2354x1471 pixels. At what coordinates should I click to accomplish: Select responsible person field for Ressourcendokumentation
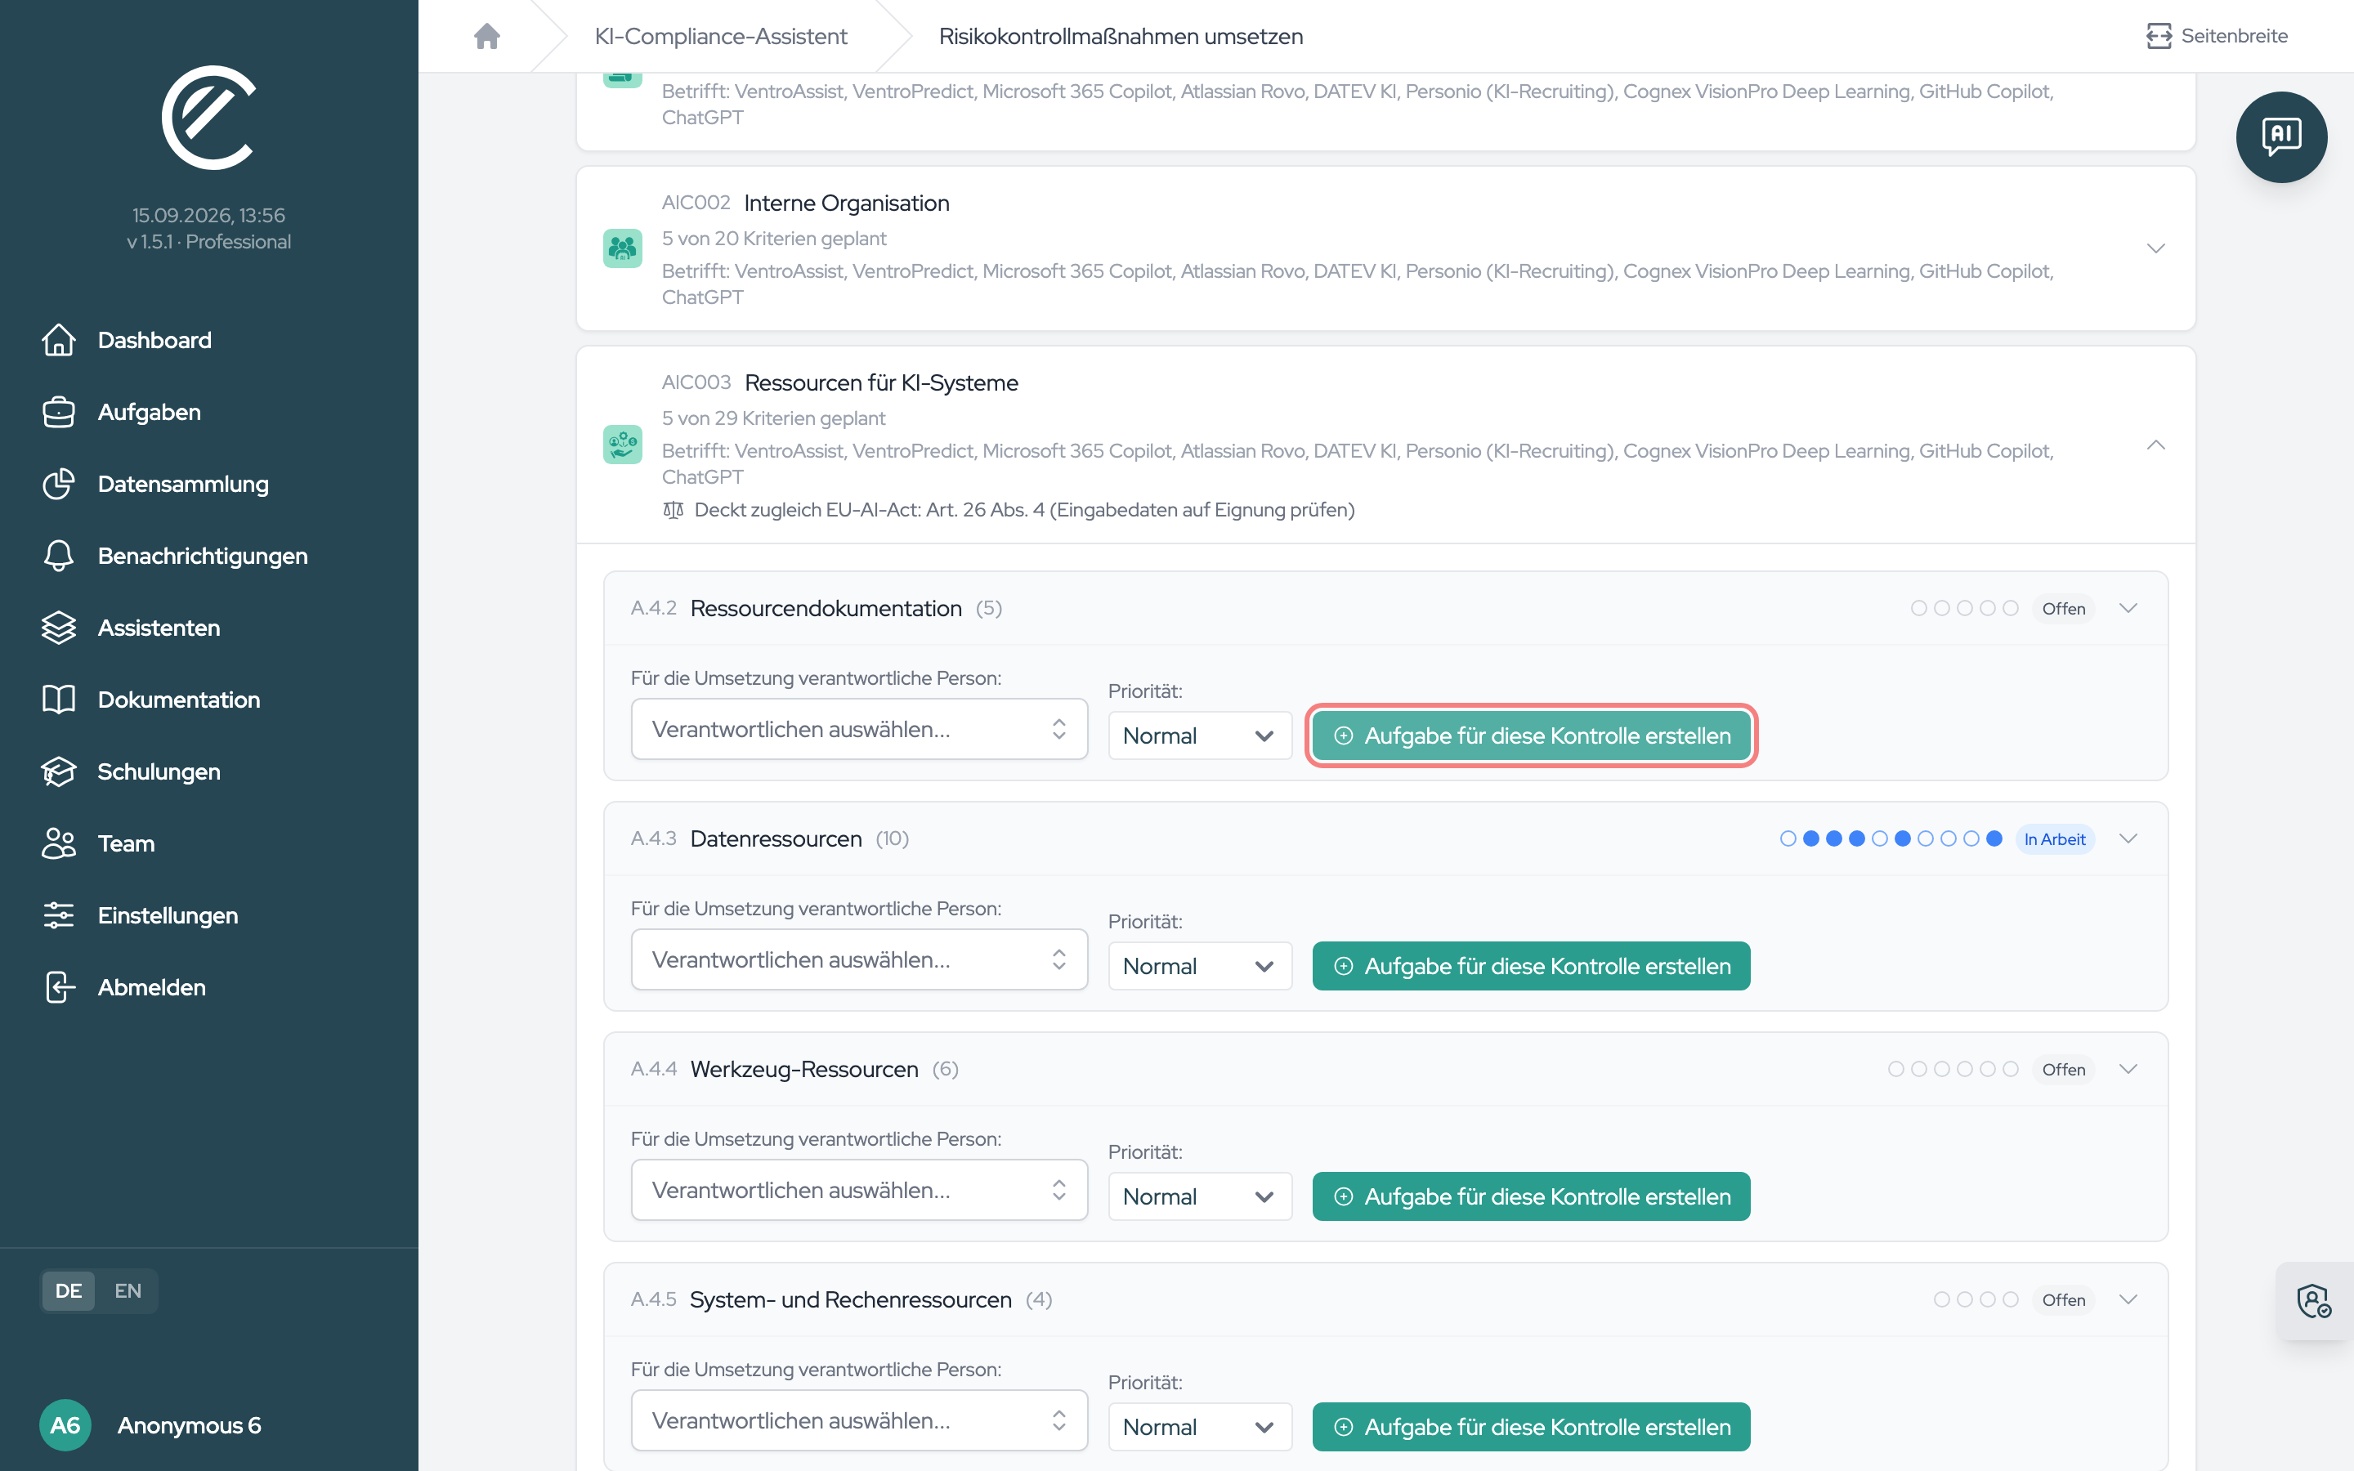point(859,729)
